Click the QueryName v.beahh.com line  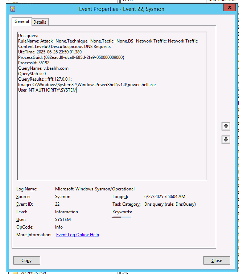43,68
